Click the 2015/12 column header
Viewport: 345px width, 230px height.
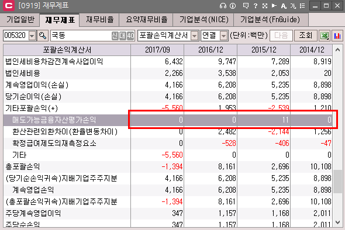(264, 50)
